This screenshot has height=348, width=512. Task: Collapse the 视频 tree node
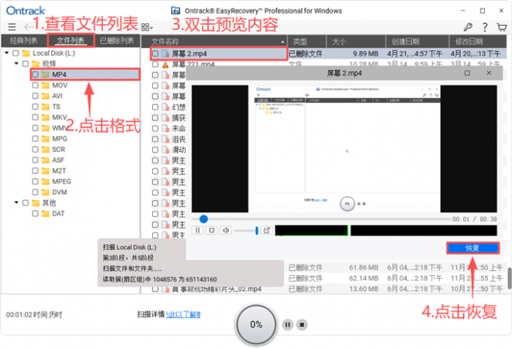pos(17,64)
